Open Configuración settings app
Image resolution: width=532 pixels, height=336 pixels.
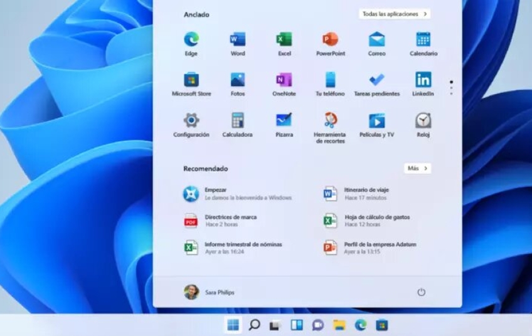191,120
